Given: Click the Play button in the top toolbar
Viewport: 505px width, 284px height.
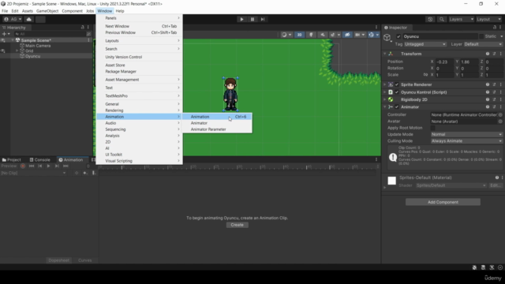Looking at the screenshot, I should (x=241, y=19).
